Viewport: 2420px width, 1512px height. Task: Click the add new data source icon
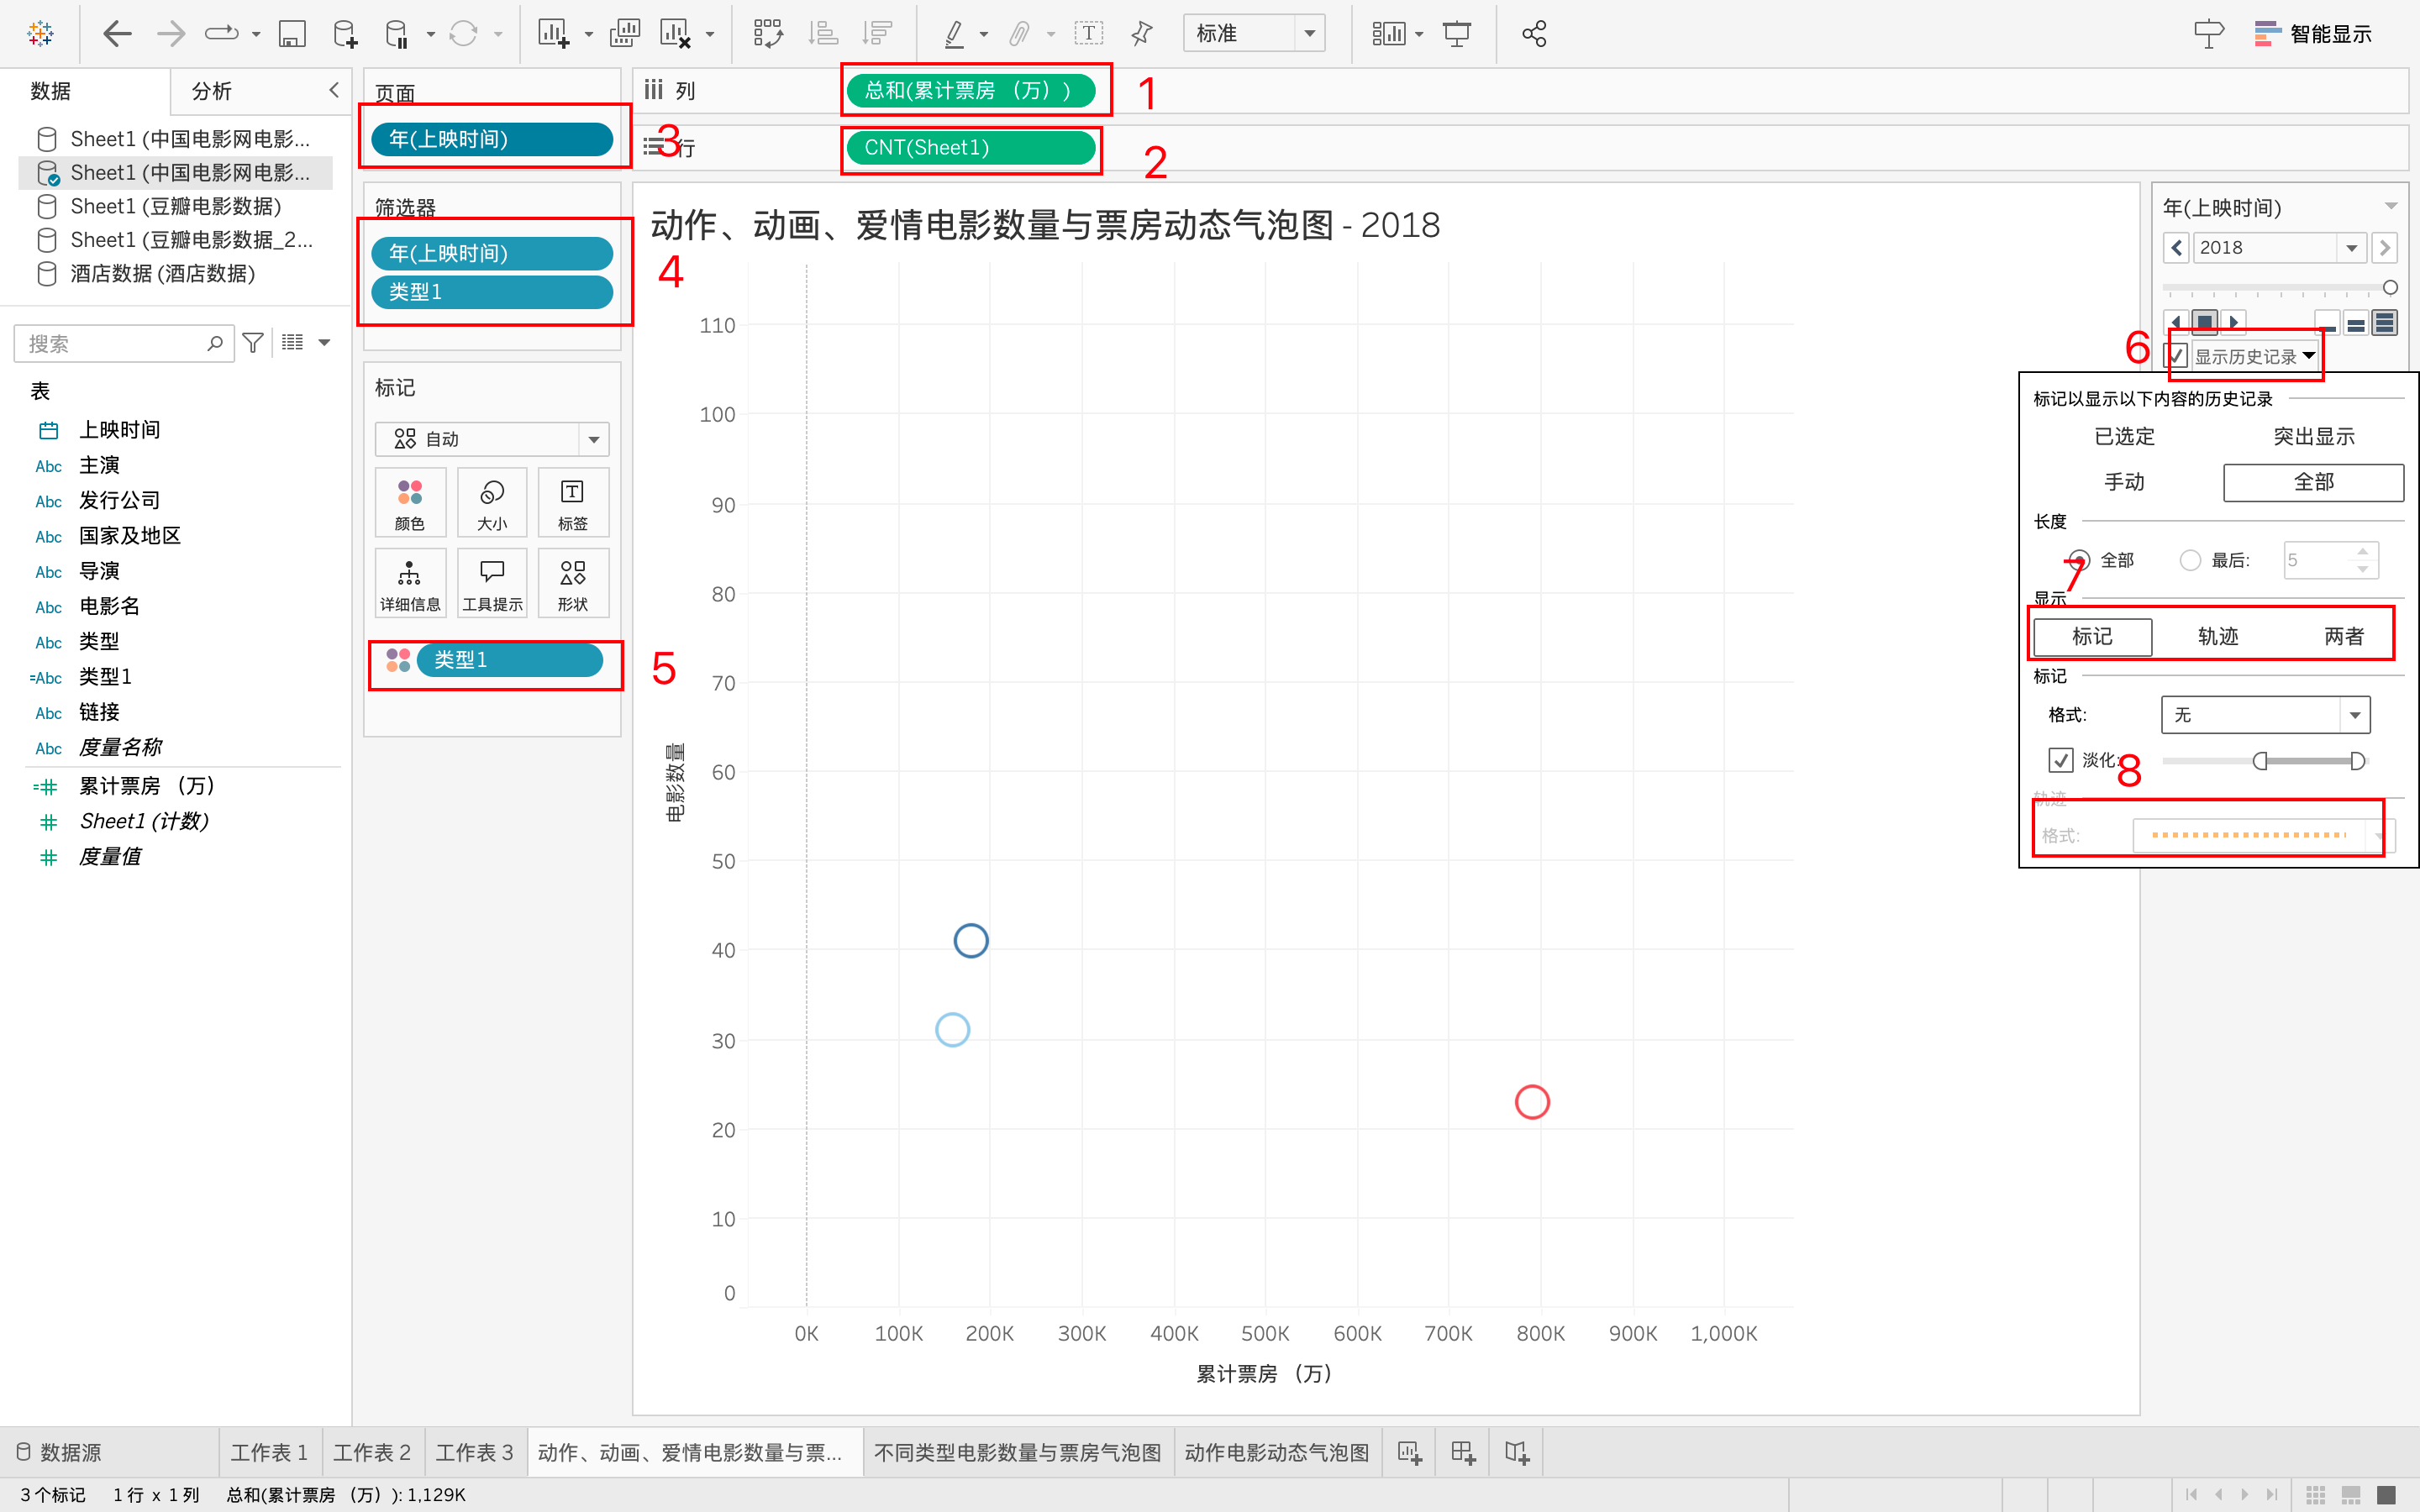tap(345, 34)
